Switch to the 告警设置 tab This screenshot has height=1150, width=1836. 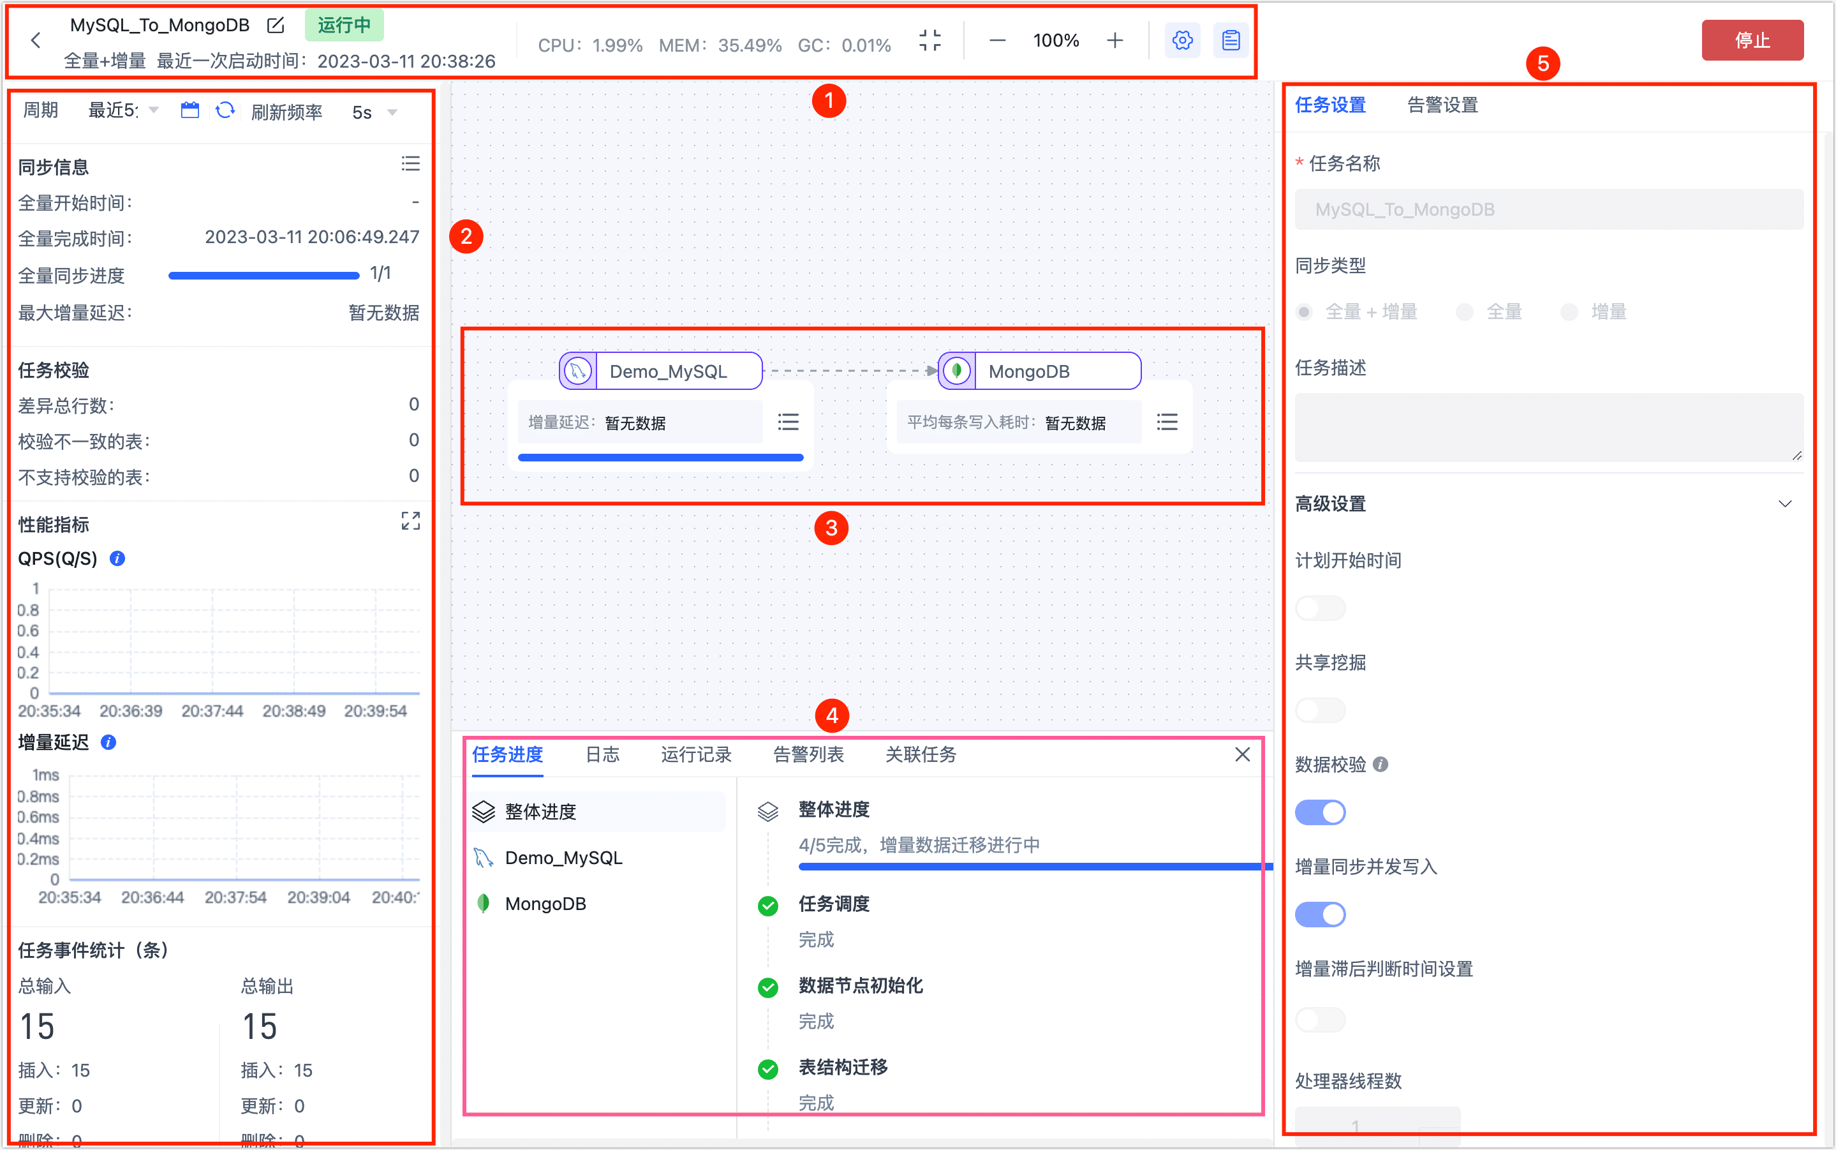[x=1441, y=105]
